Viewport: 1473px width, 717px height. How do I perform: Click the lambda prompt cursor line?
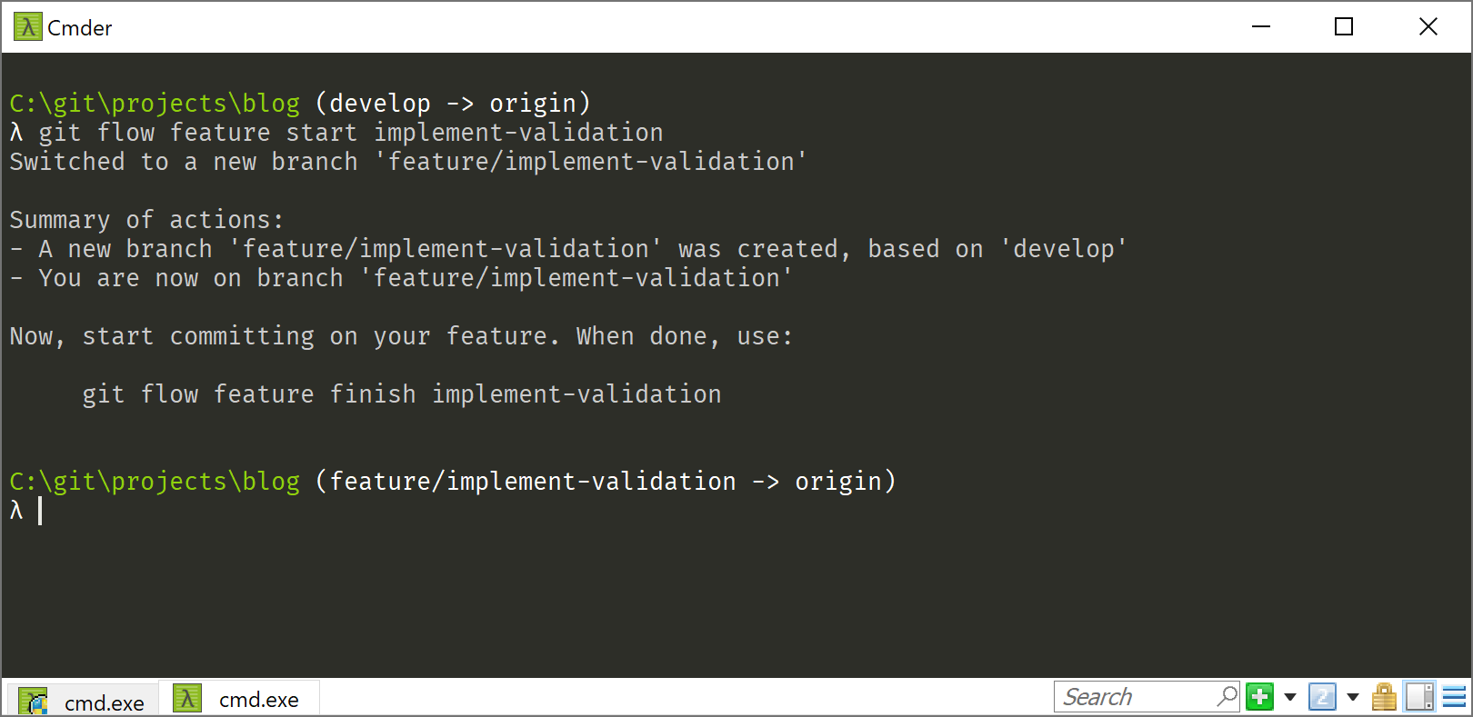tap(25, 511)
